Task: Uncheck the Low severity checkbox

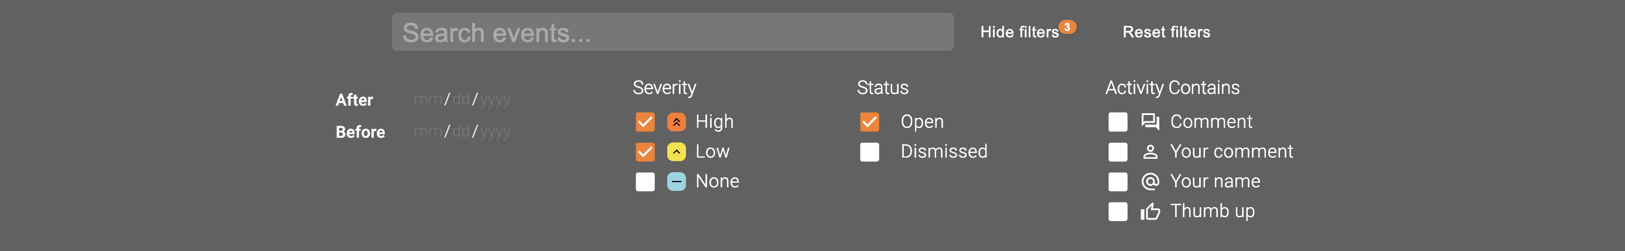Action: (645, 152)
